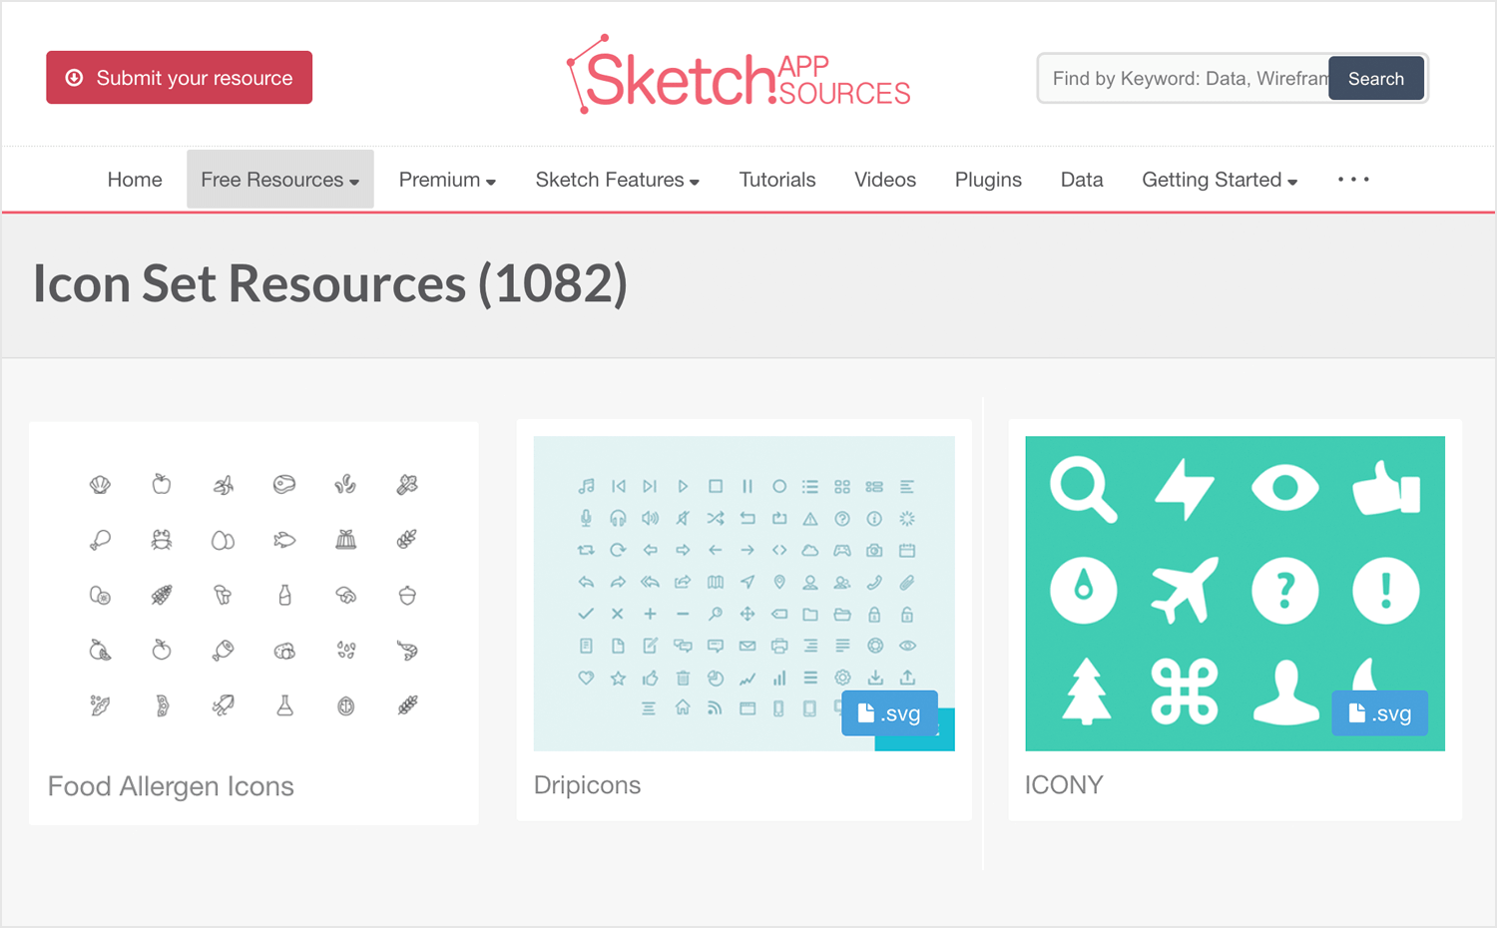Open the Free Resources dropdown

tap(279, 179)
